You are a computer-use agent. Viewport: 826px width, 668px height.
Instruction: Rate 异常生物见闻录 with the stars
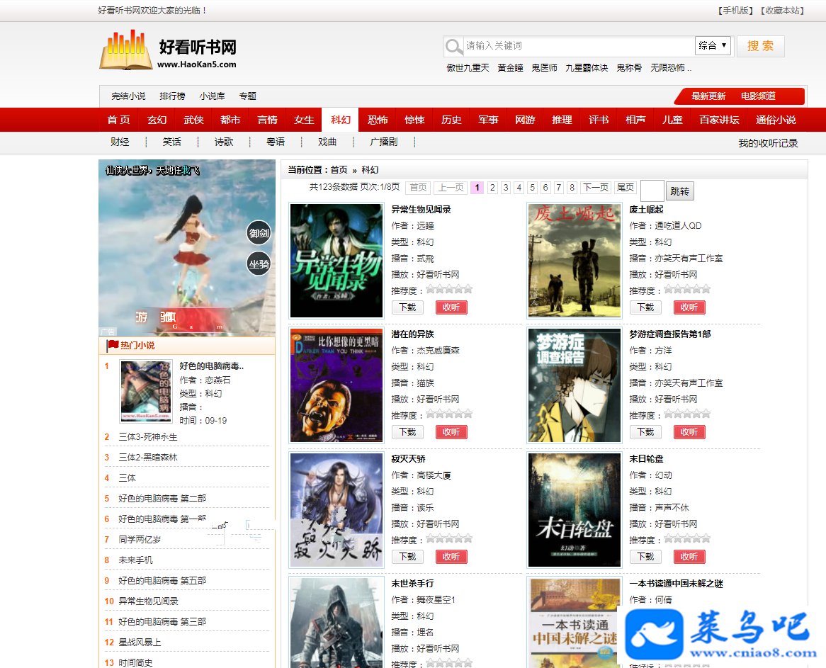449,289
